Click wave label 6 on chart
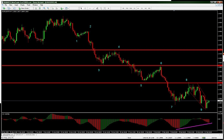This screenshot has height=140, width=224. (161, 63)
